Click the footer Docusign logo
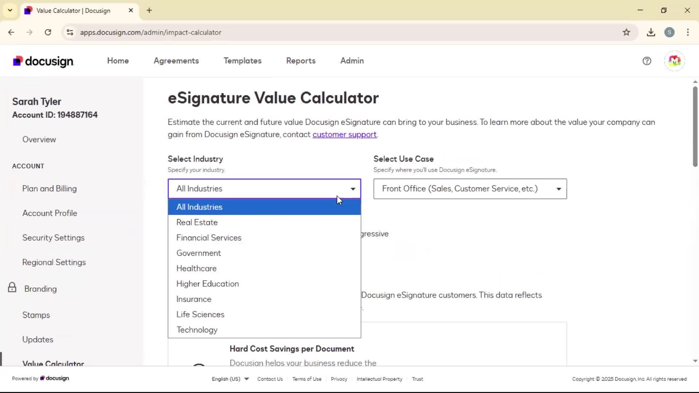The image size is (699, 393). [x=55, y=378]
